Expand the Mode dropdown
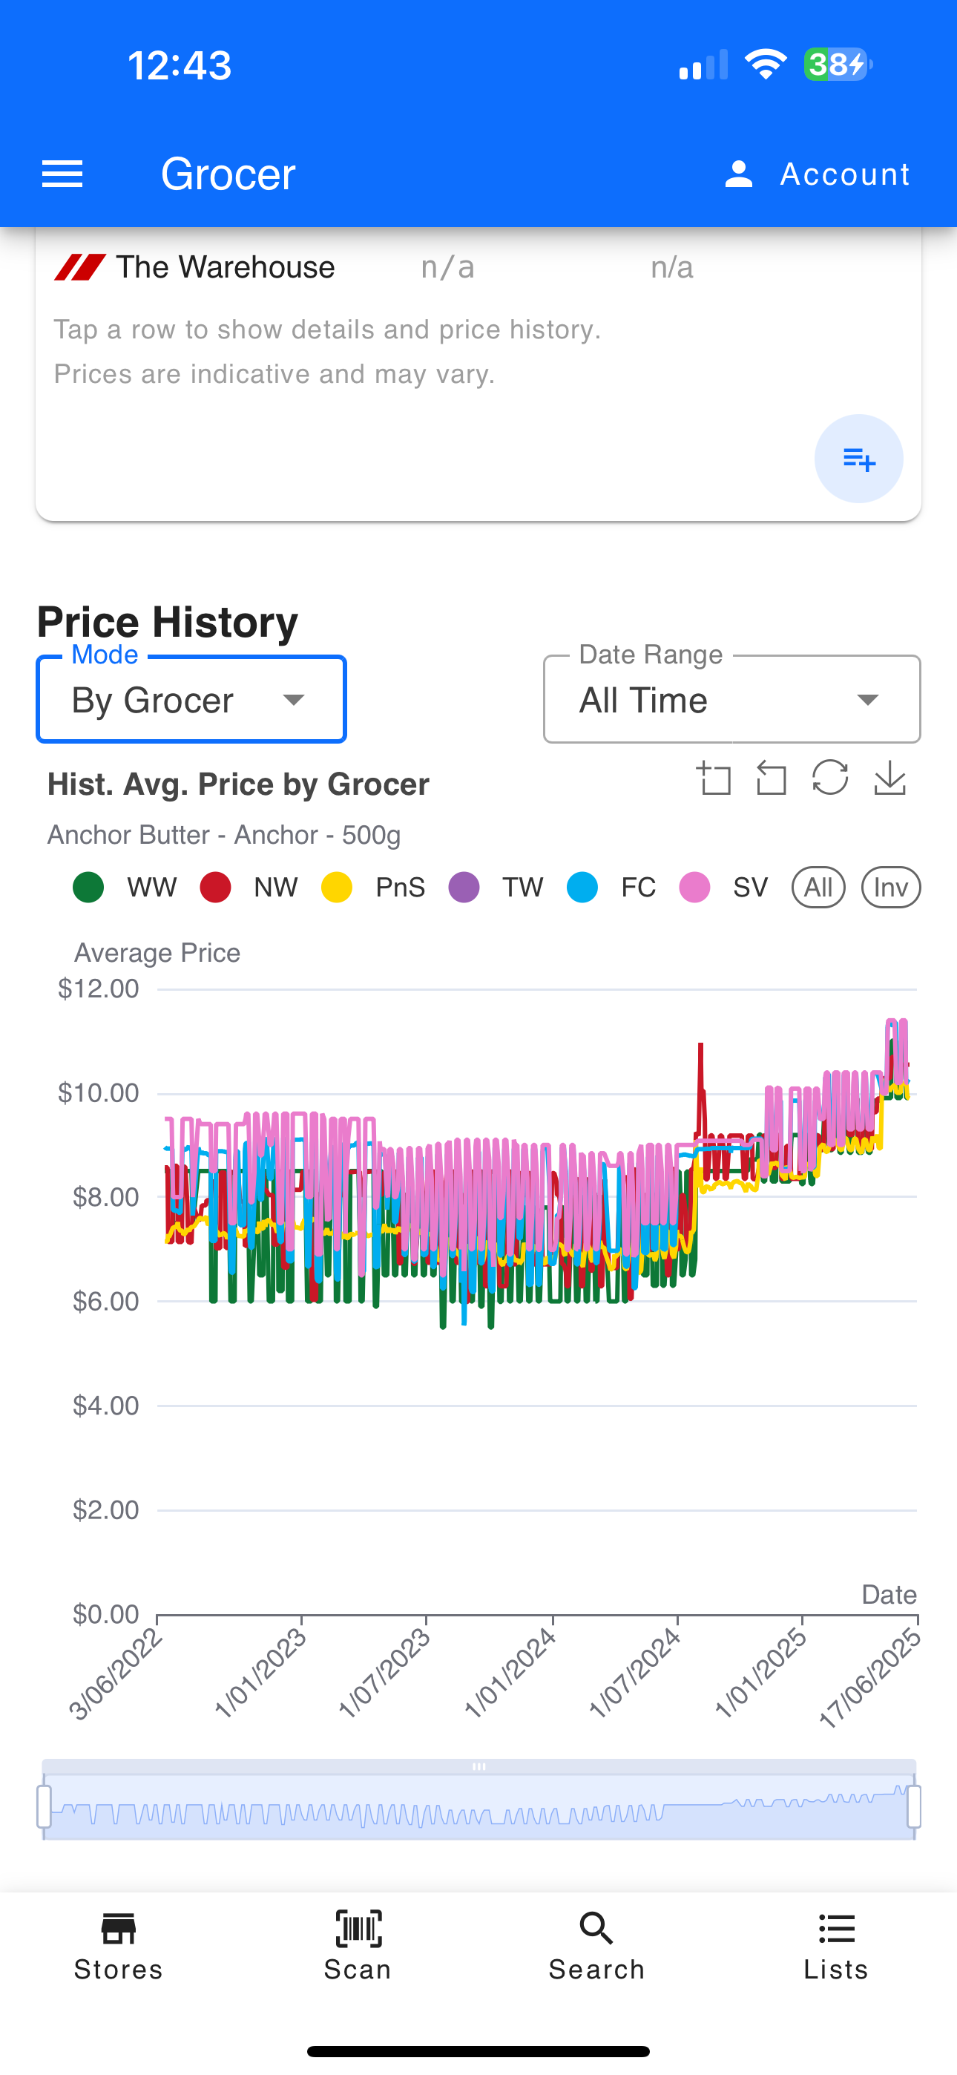 191,700
